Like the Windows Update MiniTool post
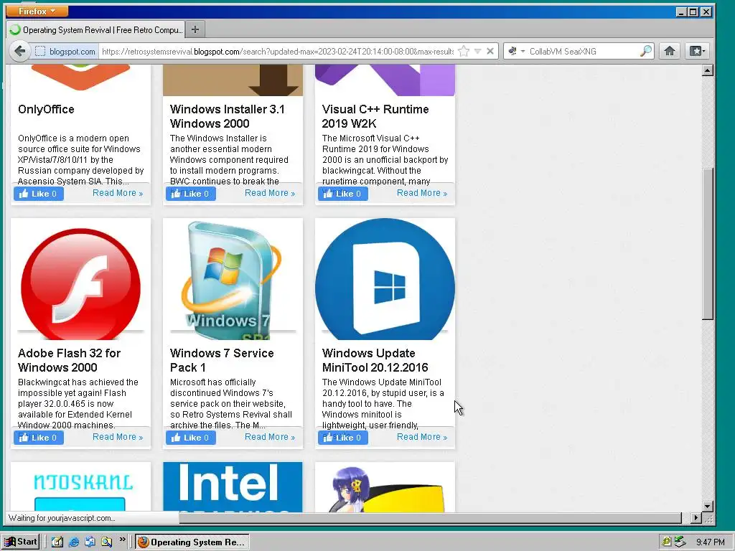Image resolution: width=735 pixels, height=551 pixels. click(342, 438)
